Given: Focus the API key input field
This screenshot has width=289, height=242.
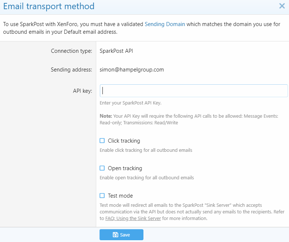Looking at the screenshot, I should (194, 91).
